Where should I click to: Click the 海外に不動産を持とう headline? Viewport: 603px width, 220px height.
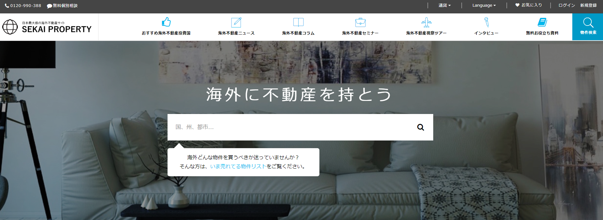point(299,95)
